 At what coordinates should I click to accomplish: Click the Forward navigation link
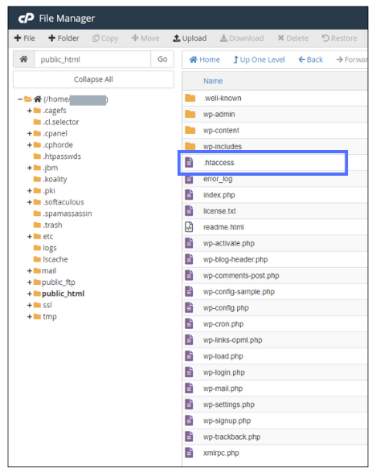[352, 59]
